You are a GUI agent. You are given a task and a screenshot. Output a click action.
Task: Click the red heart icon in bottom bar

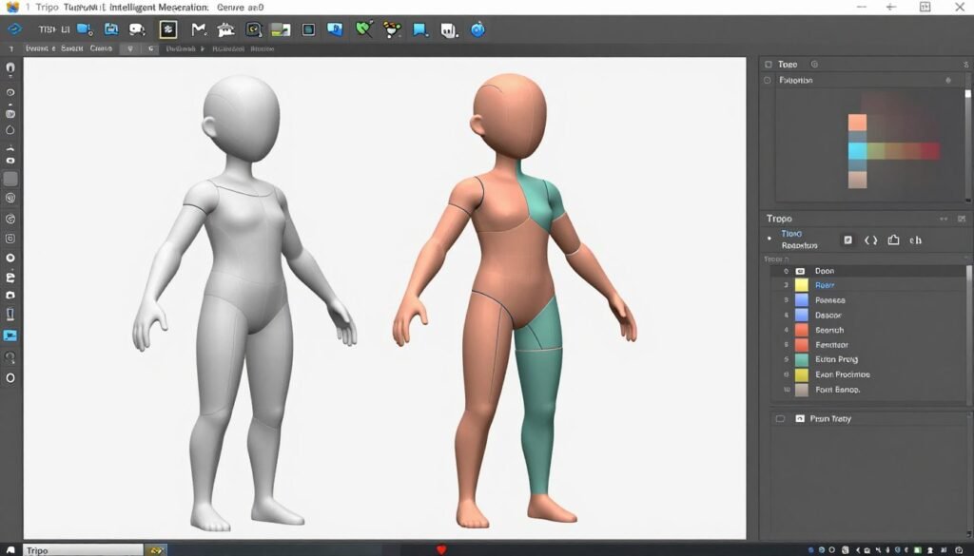point(441,549)
